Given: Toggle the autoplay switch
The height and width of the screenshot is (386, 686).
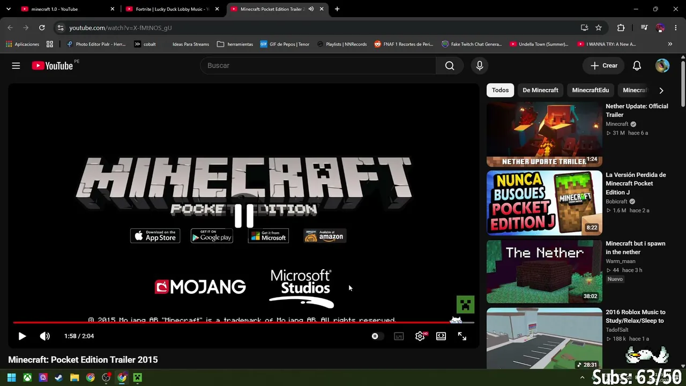Looking at the screenshot, I should 377,336.
